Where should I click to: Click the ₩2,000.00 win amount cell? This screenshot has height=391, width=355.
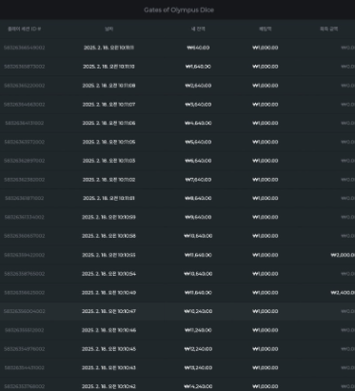point(343,255)
